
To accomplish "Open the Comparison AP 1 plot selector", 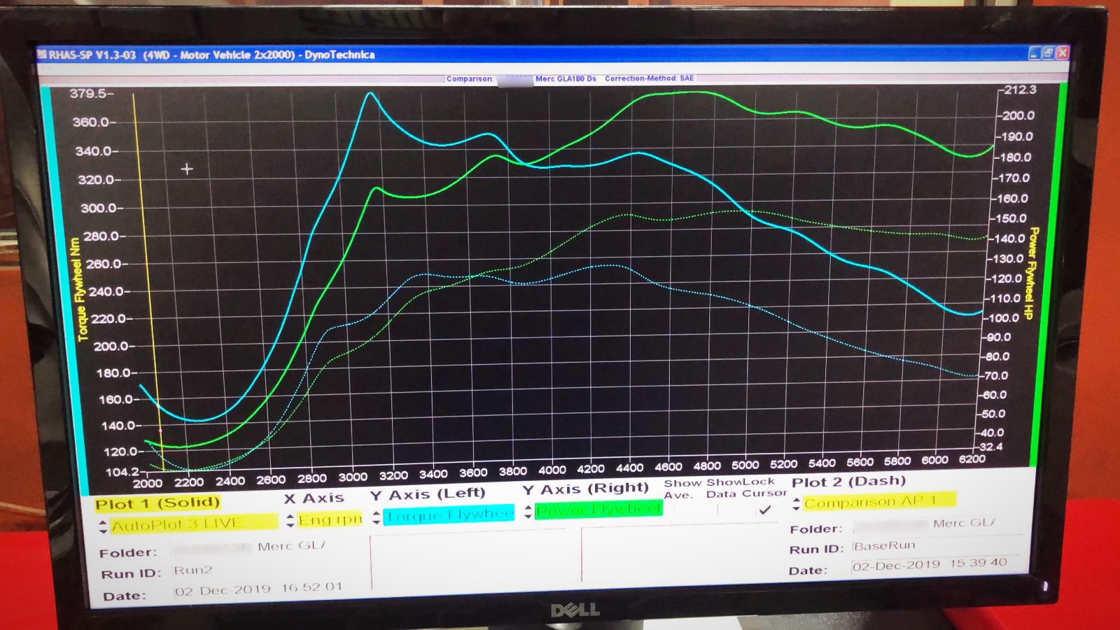I will coord(879,501).
